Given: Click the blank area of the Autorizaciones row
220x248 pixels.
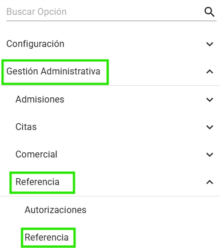Looking at the screenshot, I should click(153, 210).
